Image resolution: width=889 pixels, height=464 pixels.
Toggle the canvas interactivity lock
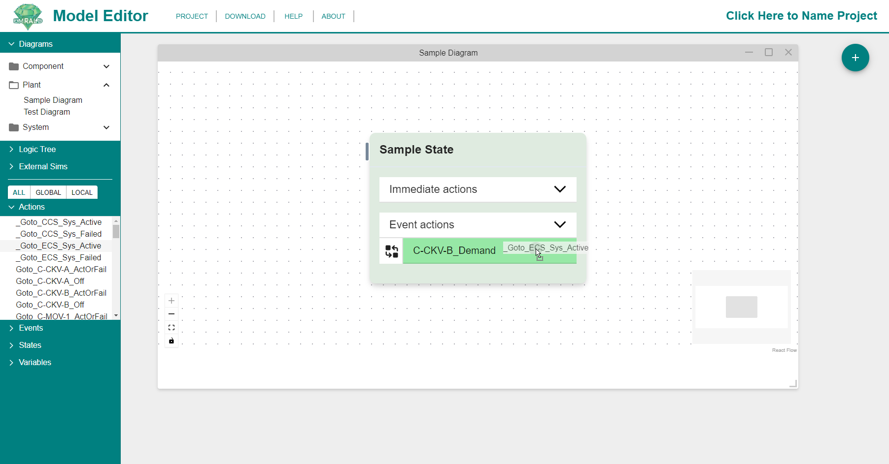click(x=171, y=340)
